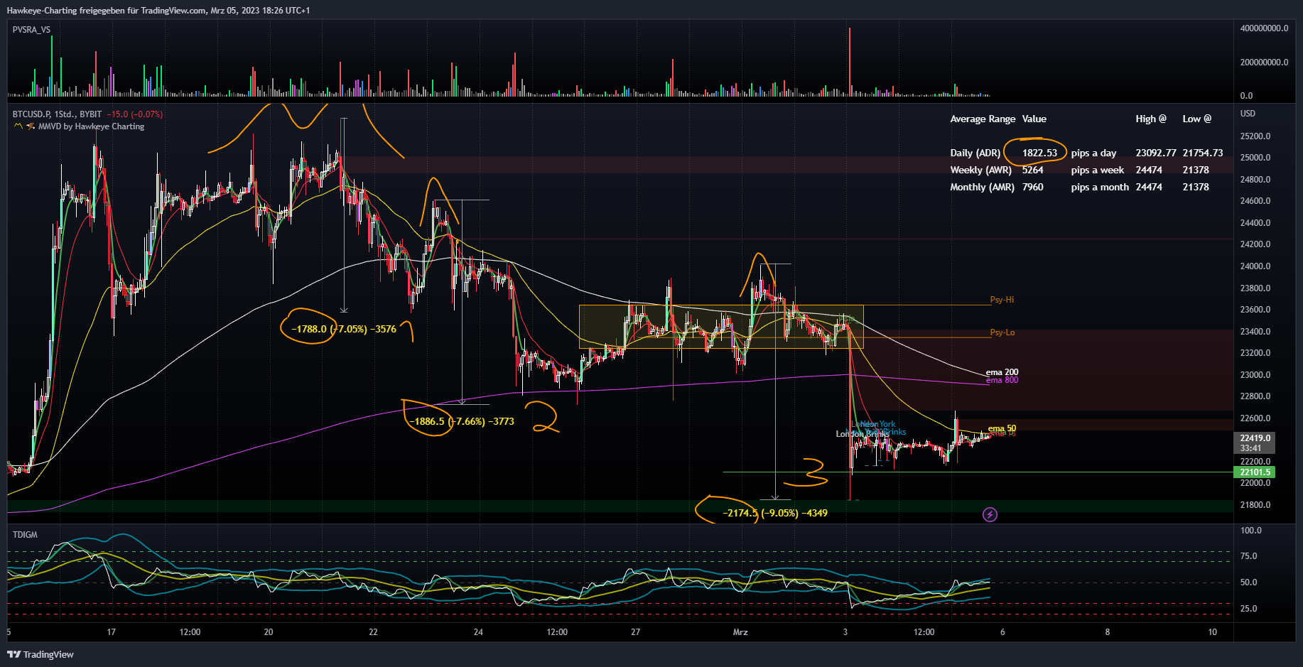Click the daily Low value 21754.73
1303x667 pixels.
tap(1202, 153)
